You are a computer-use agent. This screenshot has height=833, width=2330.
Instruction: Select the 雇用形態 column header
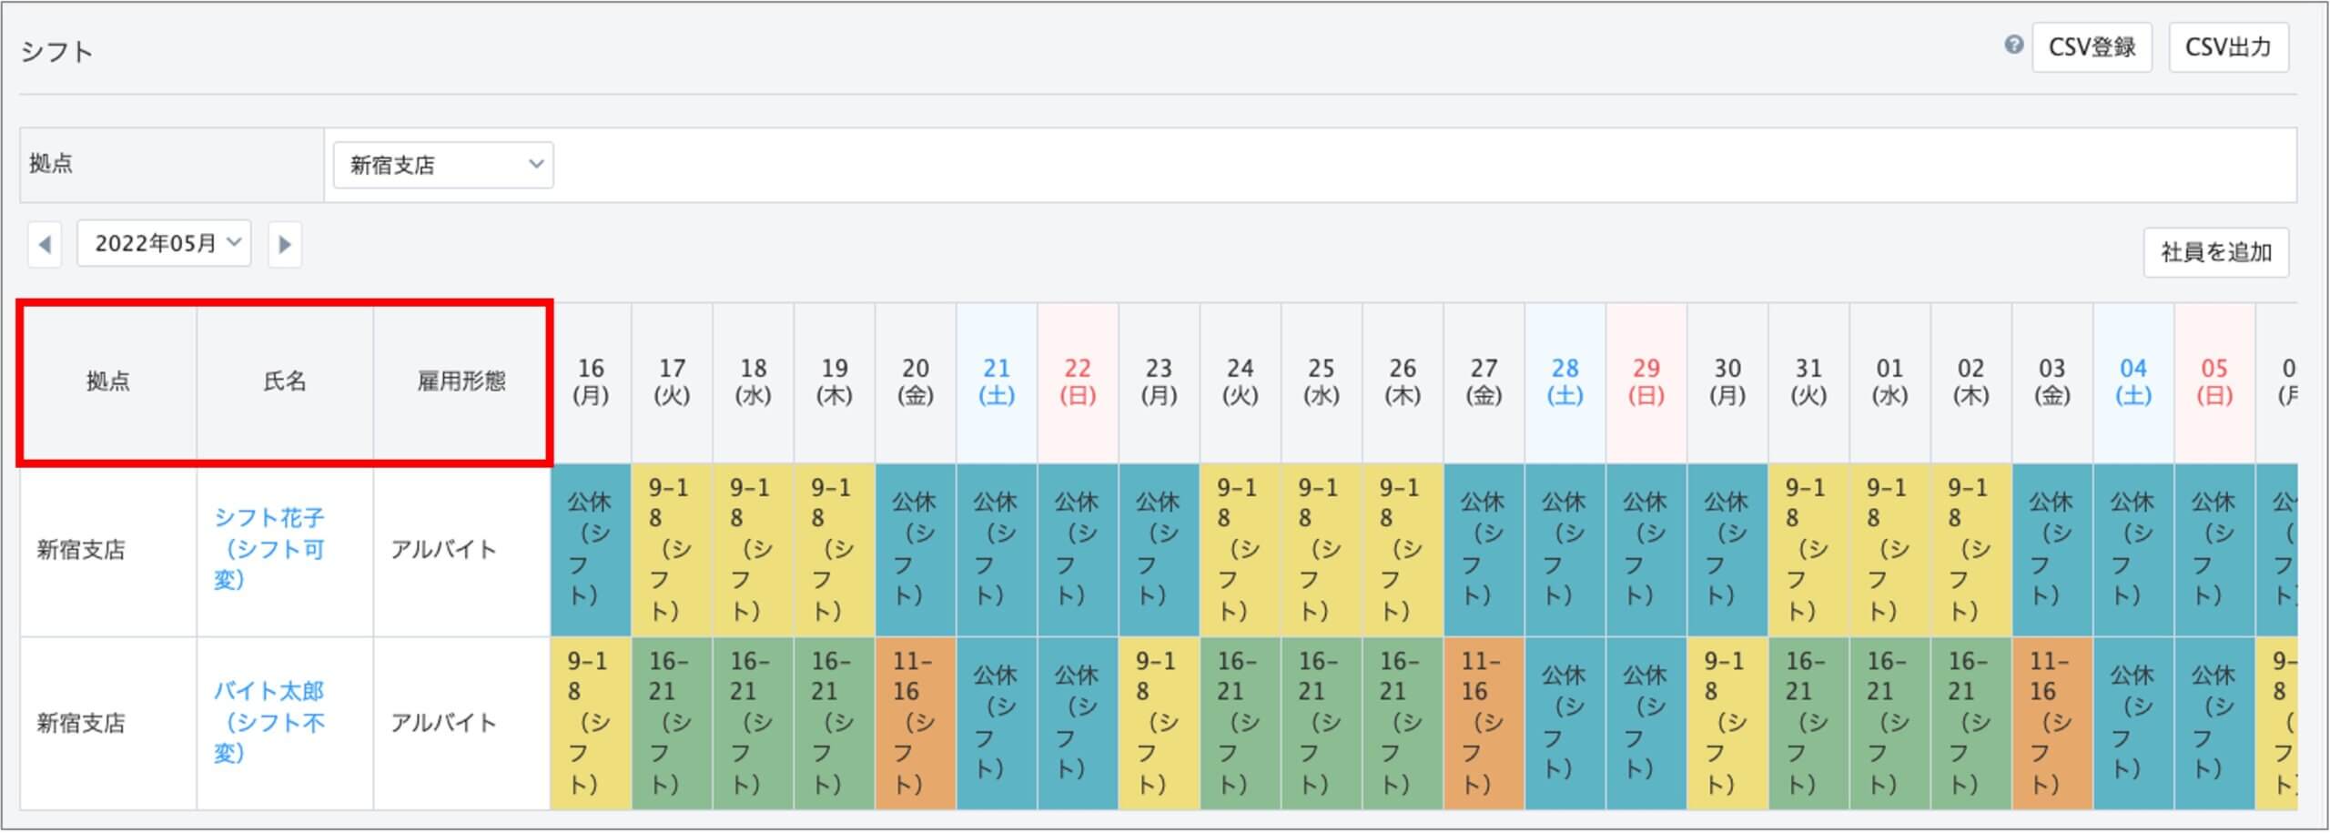pyautogui.click(x=461, y=381)
